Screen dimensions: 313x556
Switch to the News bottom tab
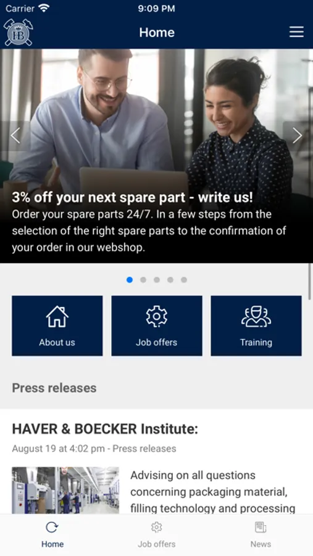point(261,535)
